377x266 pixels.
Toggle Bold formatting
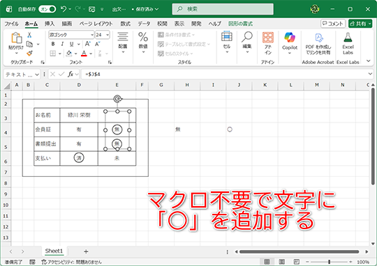(53, 44)
